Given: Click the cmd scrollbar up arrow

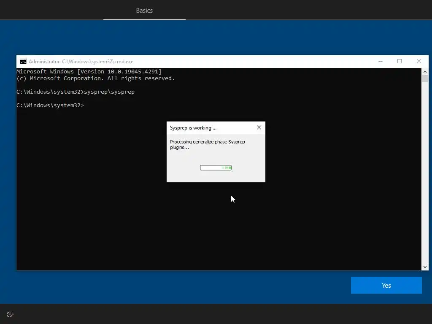Looking at the screenshot, I should click(425, 72).
